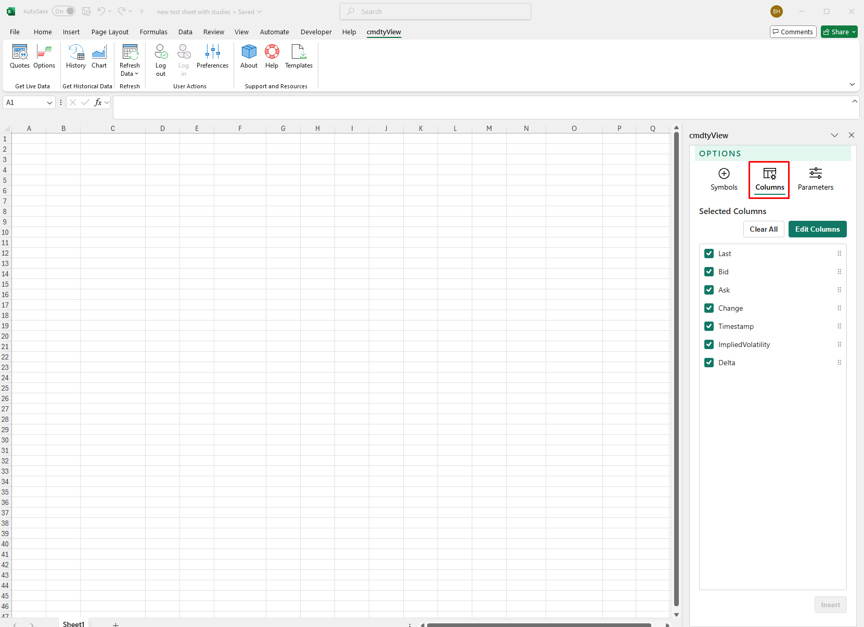Click the Save icon in title bar
Screen dimensions: 864x627
[x=86, y=11]
